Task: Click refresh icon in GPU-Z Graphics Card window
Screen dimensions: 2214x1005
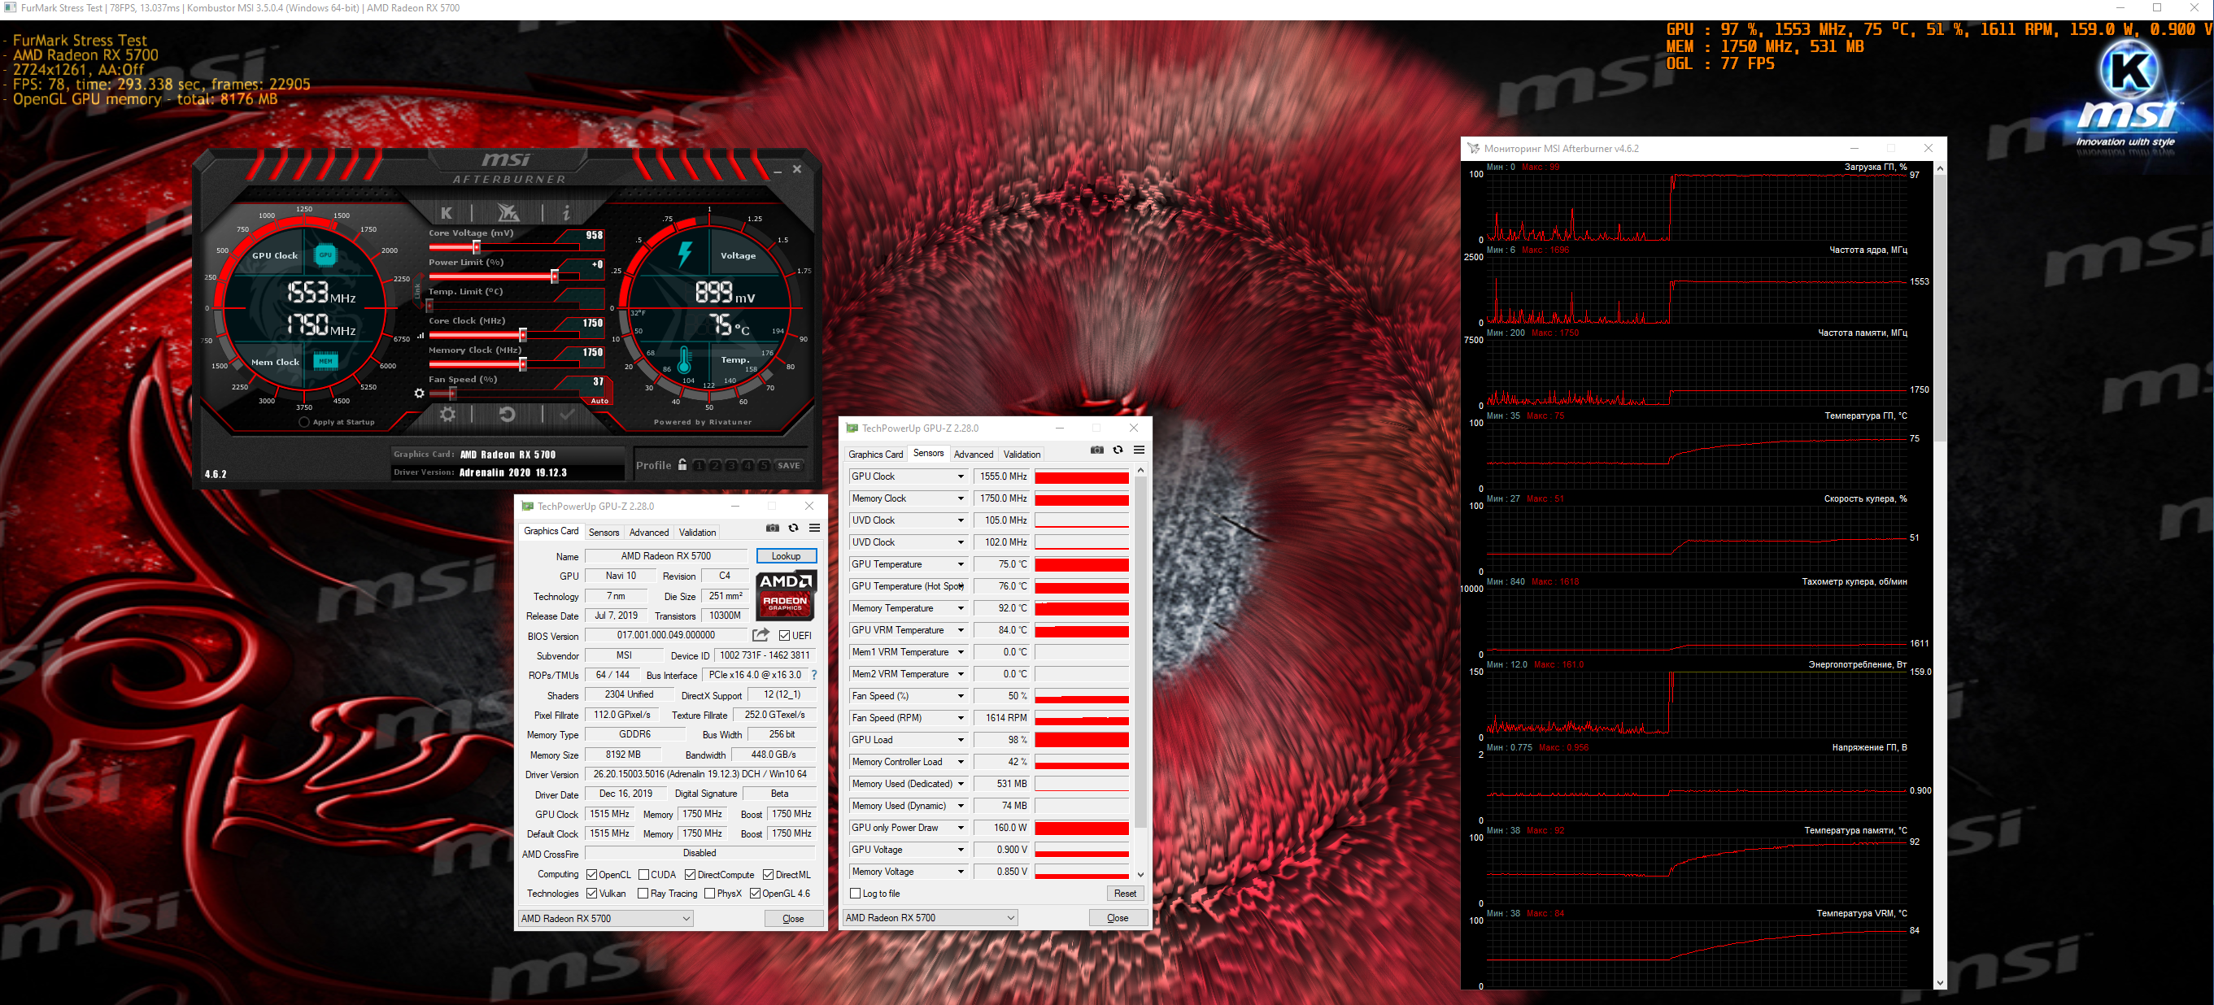Action: (x=793, y=529)
